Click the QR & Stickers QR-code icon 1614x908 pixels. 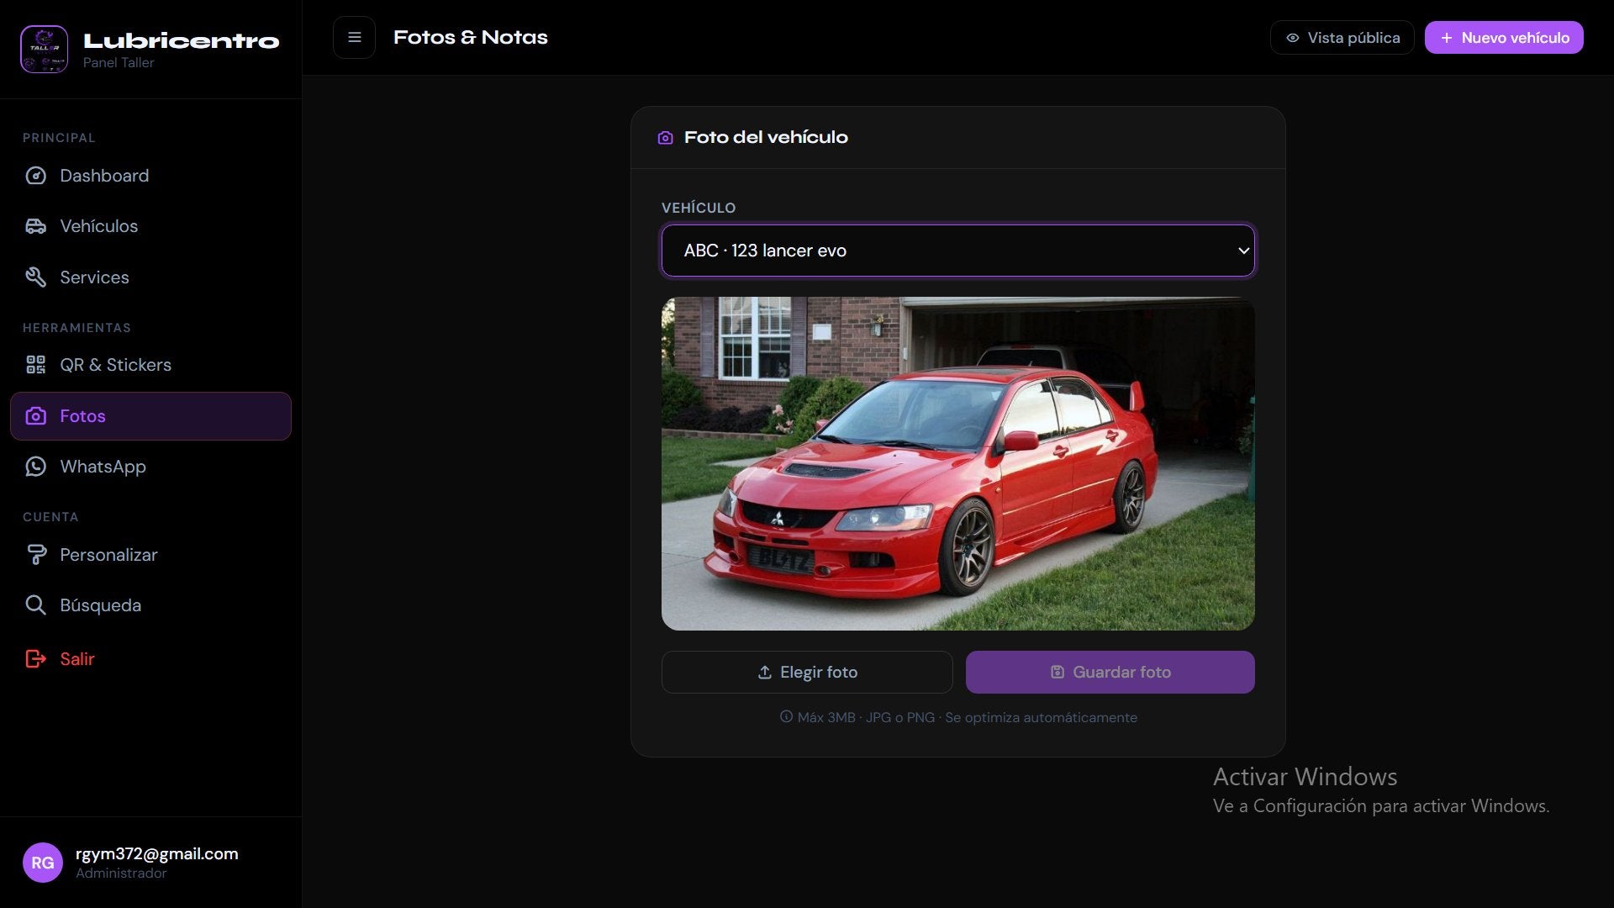(35, 365)
